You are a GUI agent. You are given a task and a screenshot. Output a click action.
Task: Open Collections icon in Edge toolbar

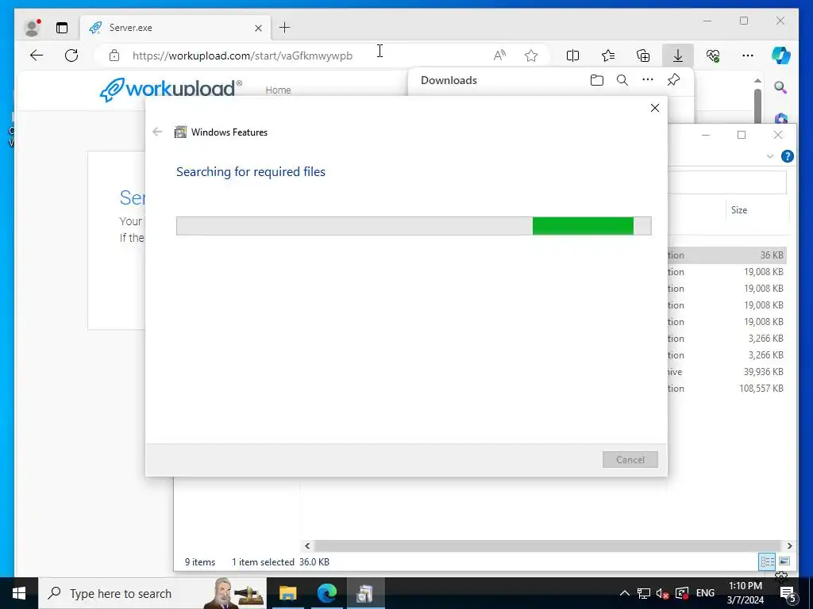(x=643, y=56)
